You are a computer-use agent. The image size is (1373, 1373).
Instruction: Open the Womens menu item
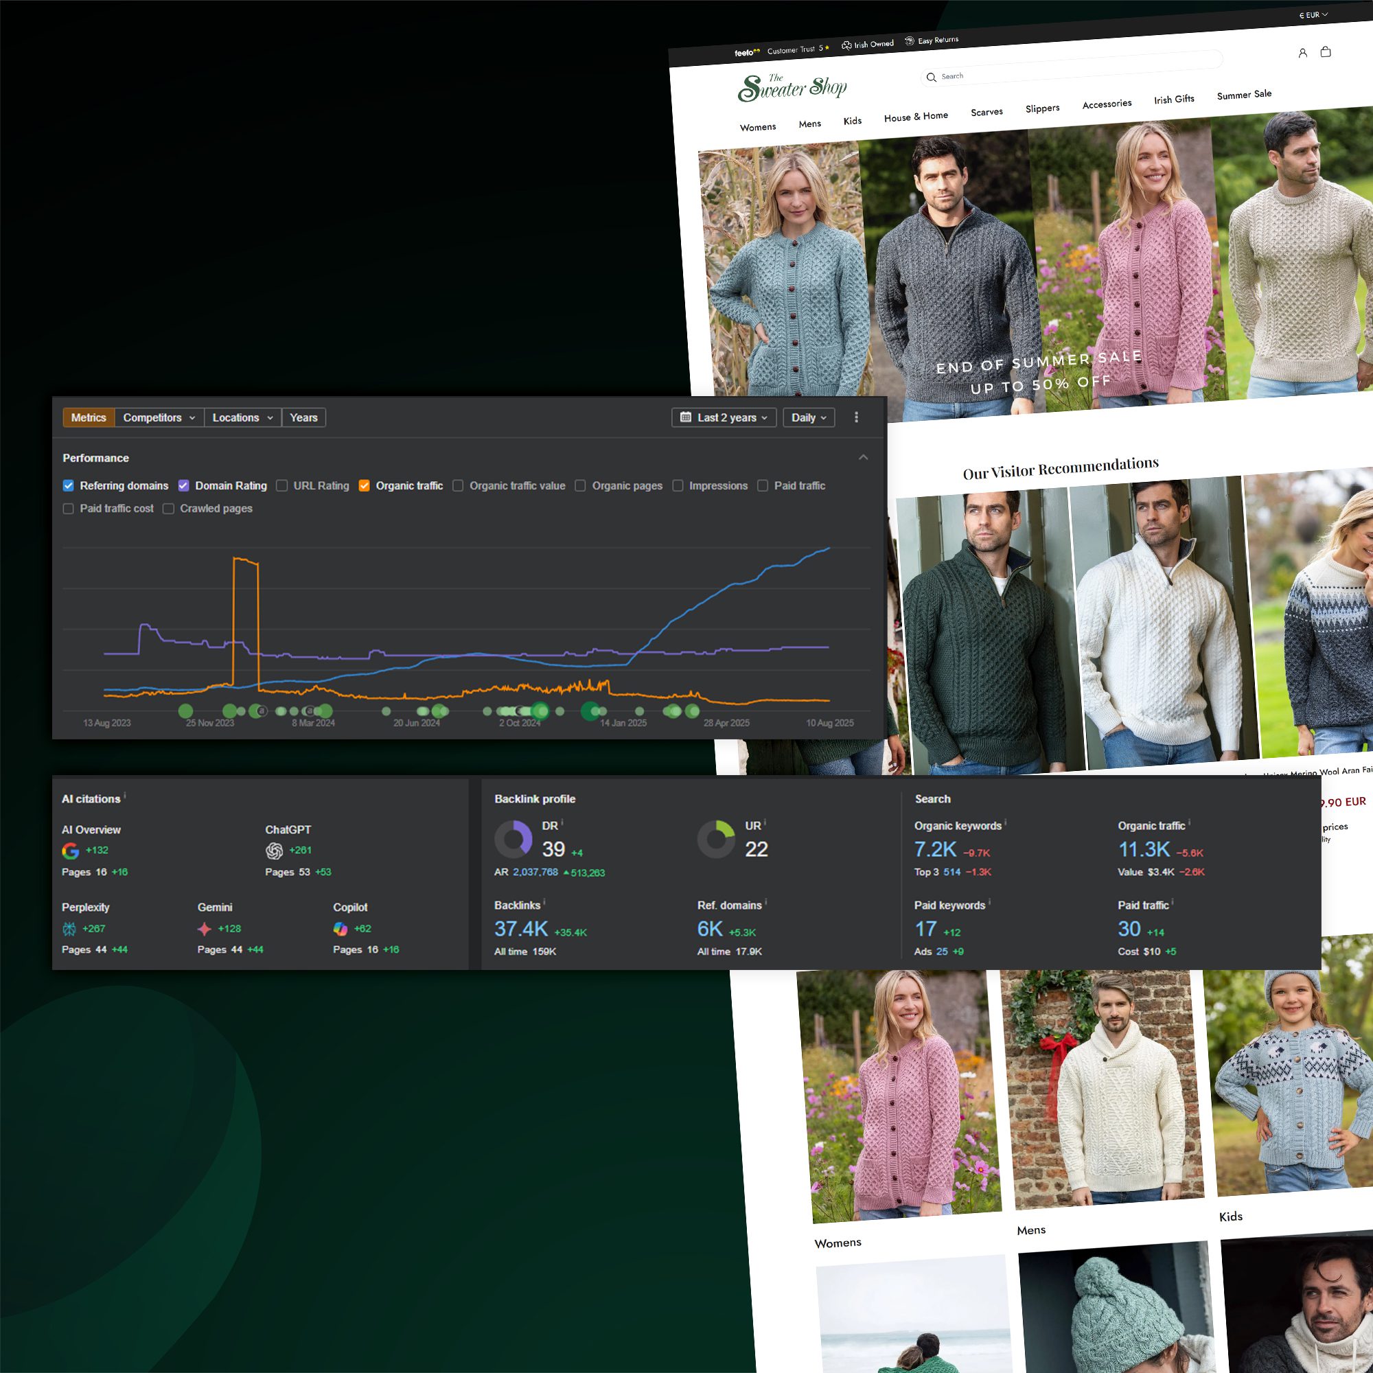pos(758,127)
